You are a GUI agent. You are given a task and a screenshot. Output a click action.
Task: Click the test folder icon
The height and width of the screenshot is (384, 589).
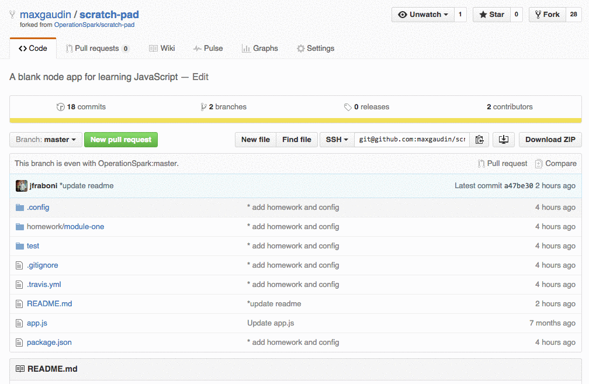20,245
